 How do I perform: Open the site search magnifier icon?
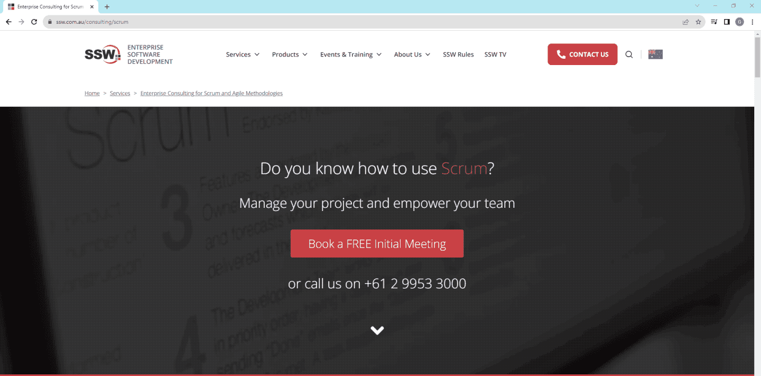629,54
